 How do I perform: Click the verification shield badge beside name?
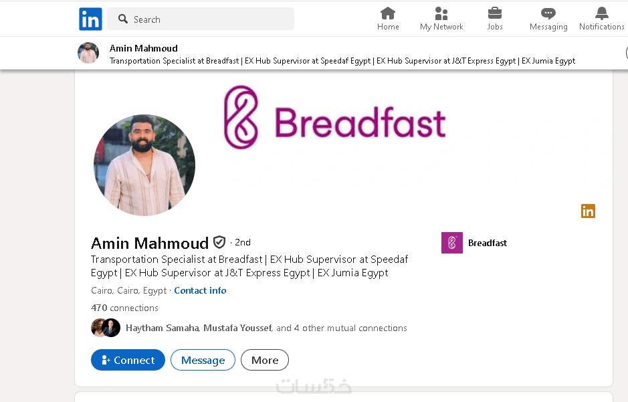pos(219,242)
